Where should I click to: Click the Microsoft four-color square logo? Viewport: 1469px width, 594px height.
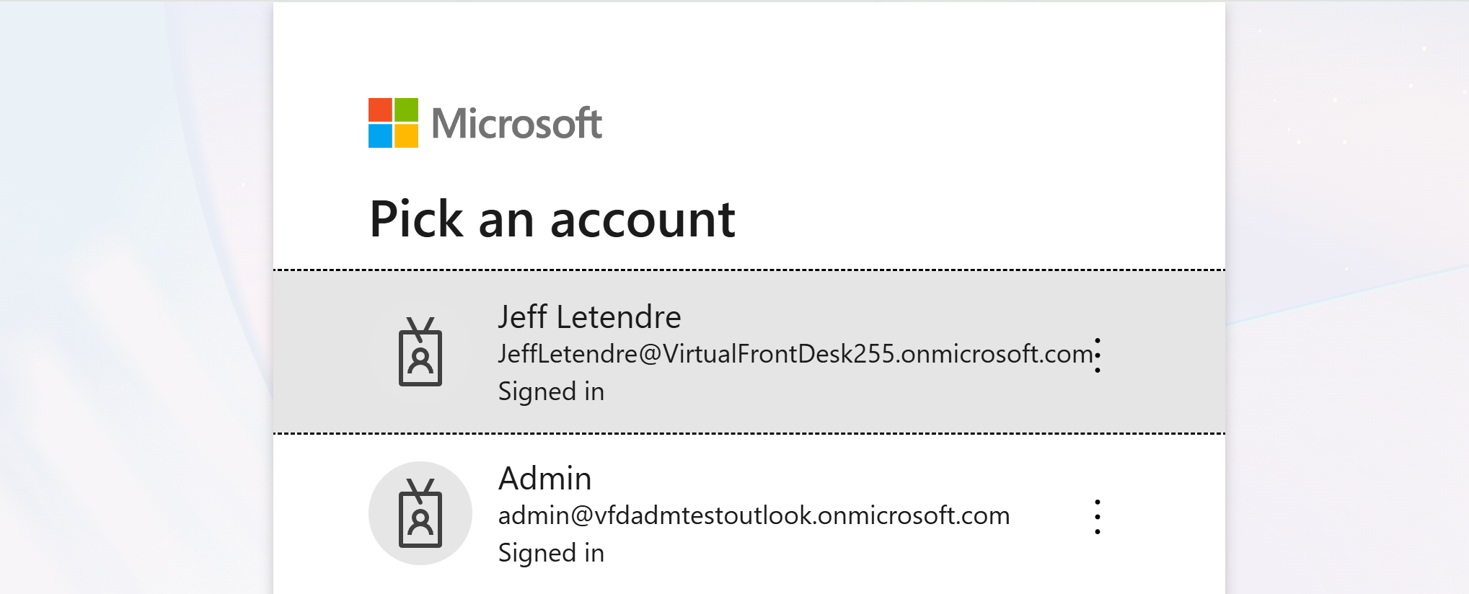[393, 123]
